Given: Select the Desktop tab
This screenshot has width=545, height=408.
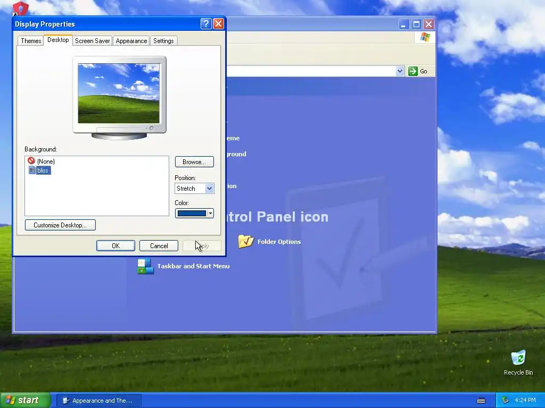Looking at the screenshot, I should point(58,40).
